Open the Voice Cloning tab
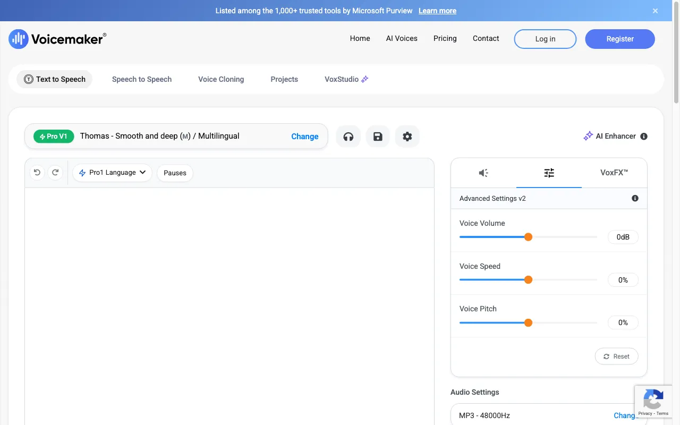Screen dimensions: 680x425 point(221,79)
